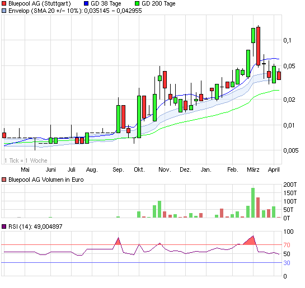Click the 0T volume axis label
Image resolution: width=305 pixels, height=288 pixels.
(287, 218)
